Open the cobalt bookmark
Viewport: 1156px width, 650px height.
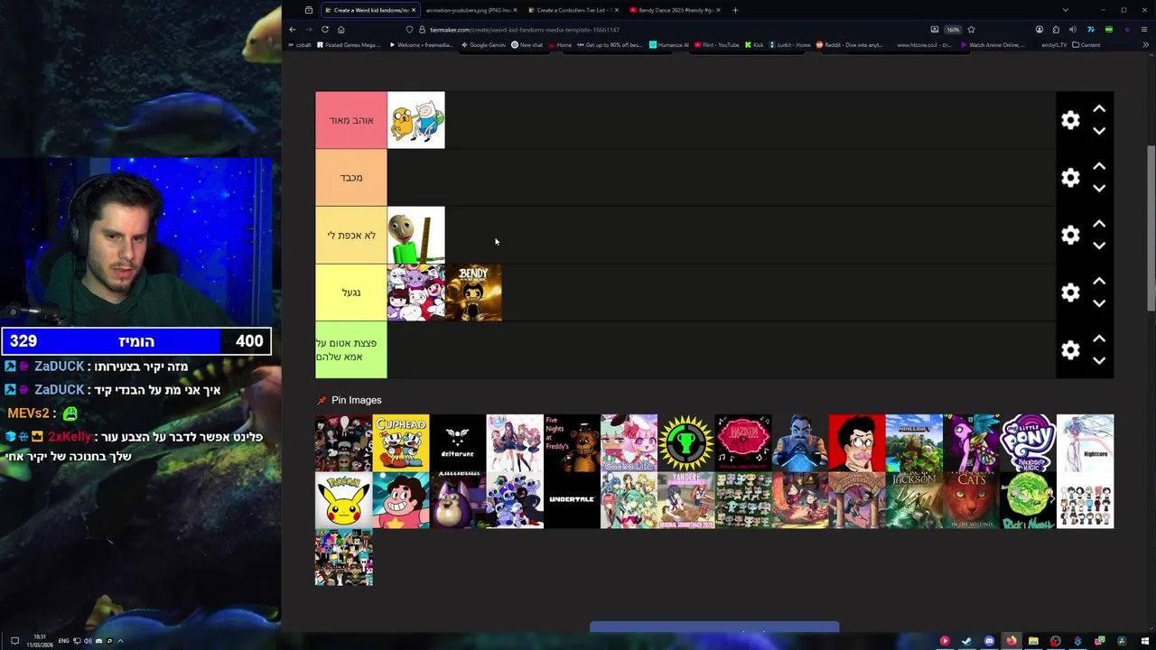(298, 45)
